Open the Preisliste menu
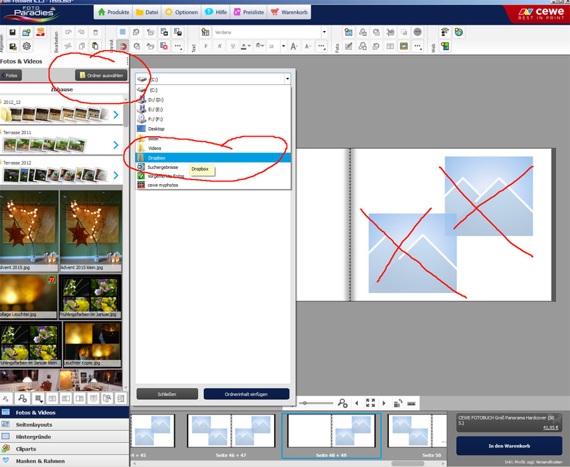The image size is (570, 467). (x=249, y=12)
